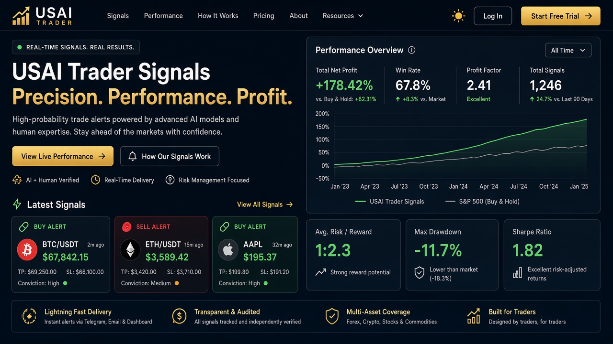Open the About nav link

299,16
